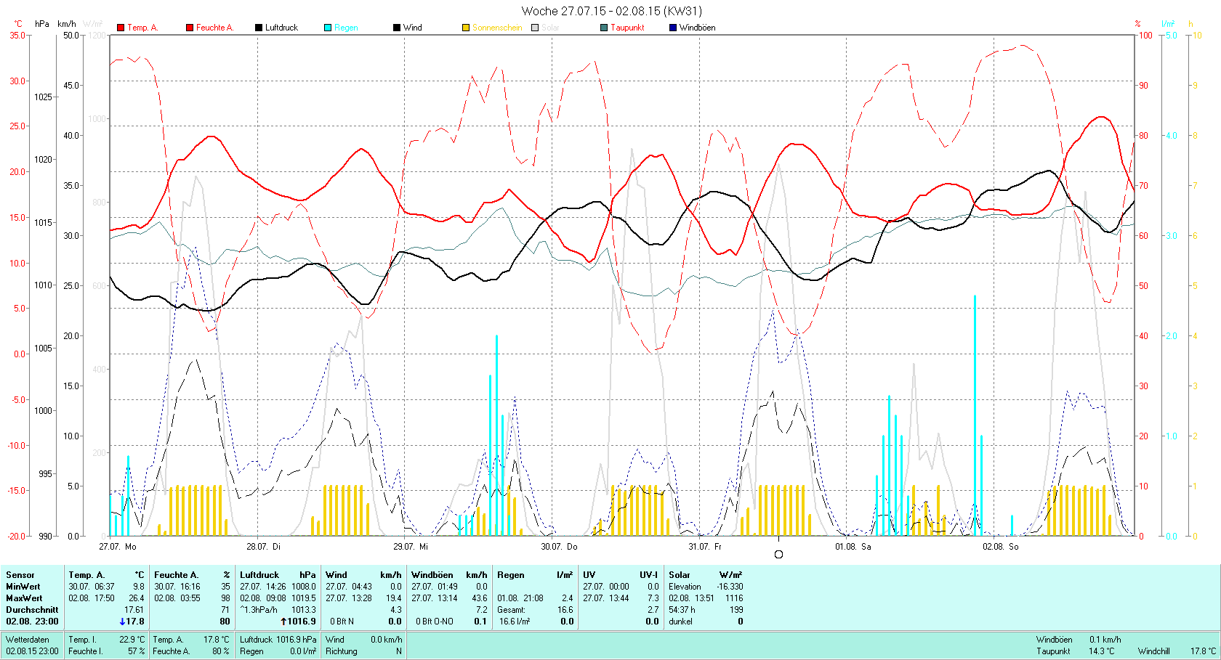Click the maximum wind speed value 19.4
Viewport: 1221px width, 660px height.
click(x=393, y=598)
